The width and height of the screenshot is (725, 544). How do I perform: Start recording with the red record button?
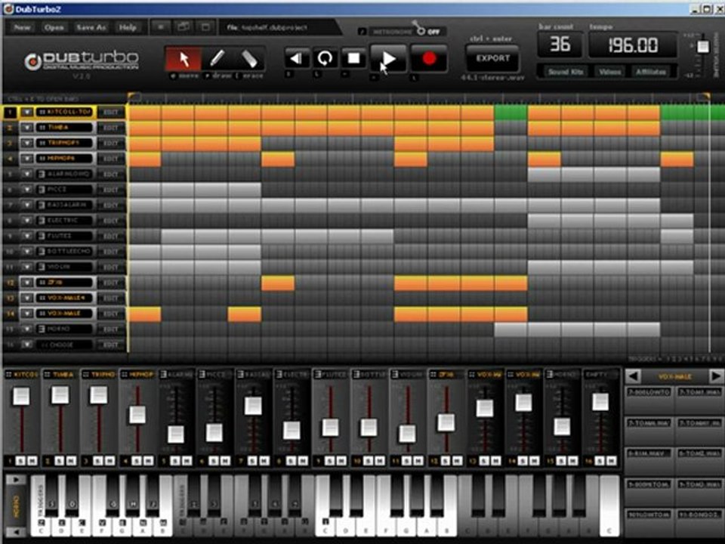(x=429, y=58)
